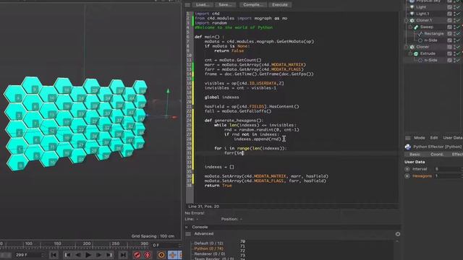Click the Save button in script editor
The image size is (463, 260).
click(x=225, y=5)
